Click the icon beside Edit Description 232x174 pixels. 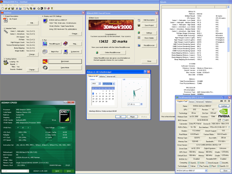click(139, 20)
